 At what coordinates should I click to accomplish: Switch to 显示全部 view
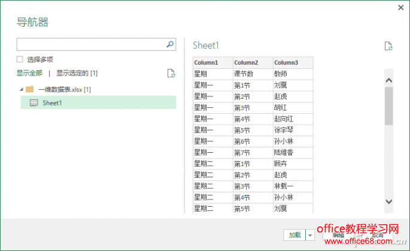tap(29, 73)
